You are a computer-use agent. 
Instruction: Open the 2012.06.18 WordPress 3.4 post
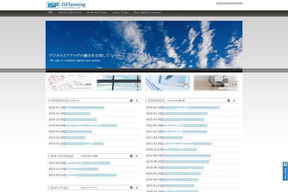185,125
